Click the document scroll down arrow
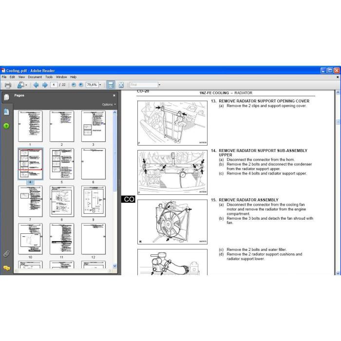The width and height of the screenshot is (341, 341). (x=338, y=273)
